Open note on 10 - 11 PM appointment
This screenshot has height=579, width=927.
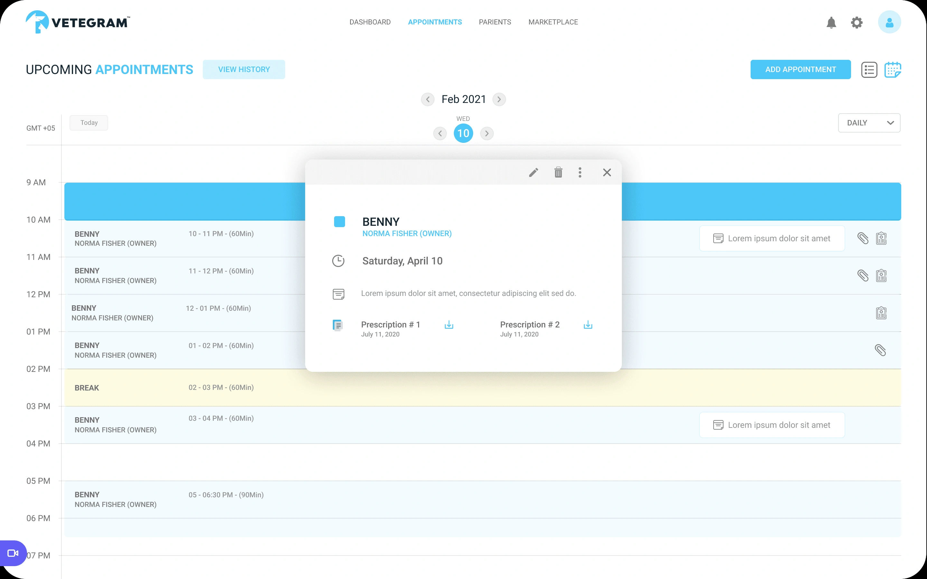(772, 238)
